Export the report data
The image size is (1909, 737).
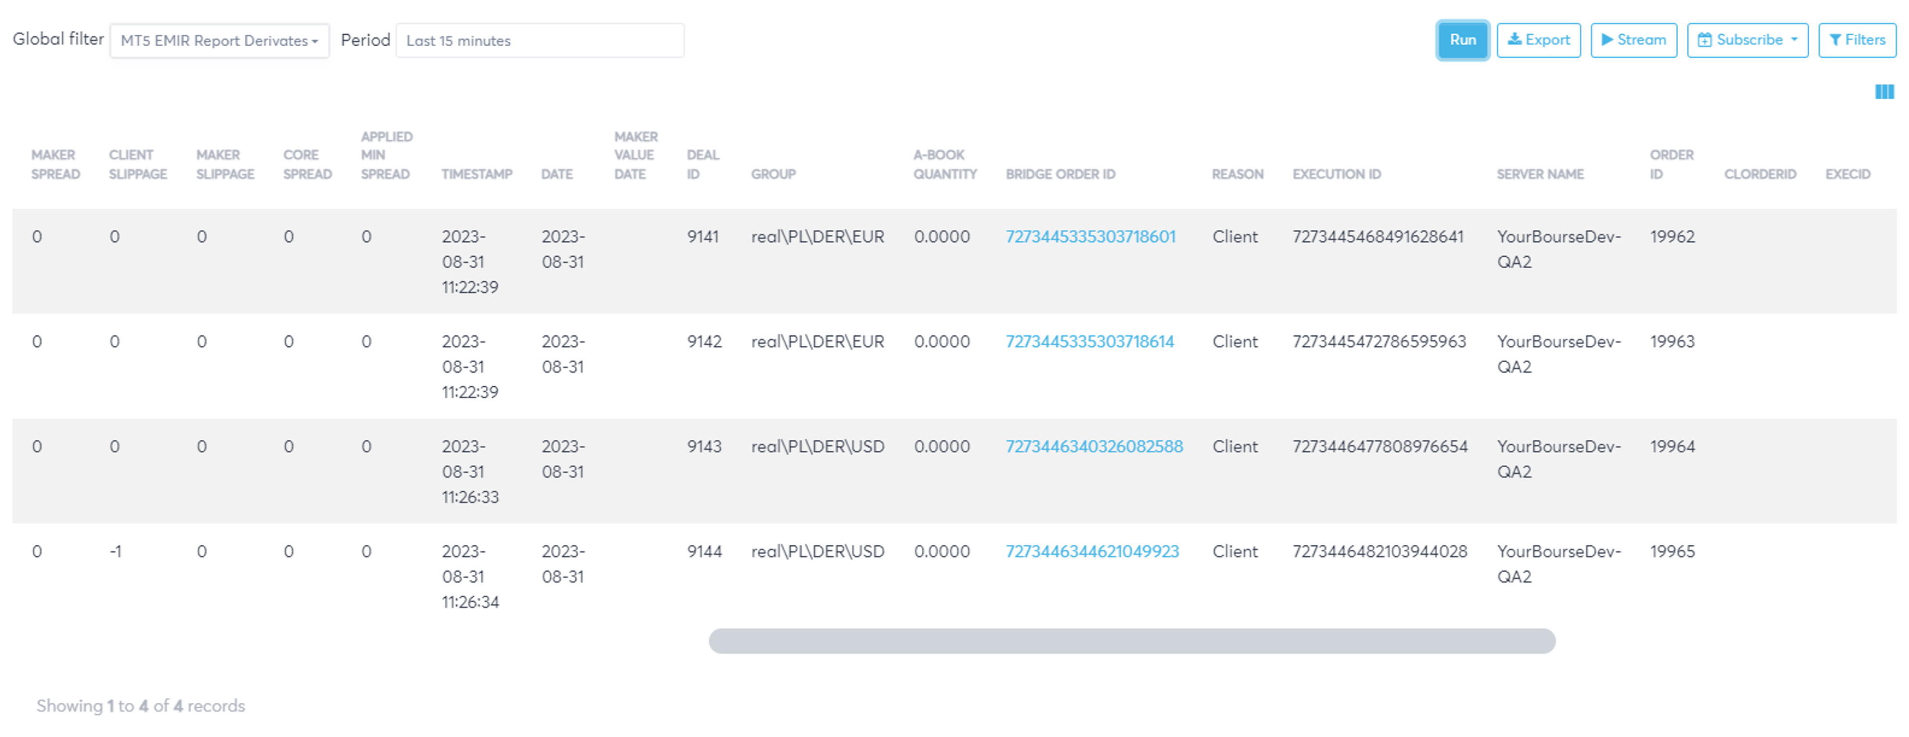(1538, 40)
